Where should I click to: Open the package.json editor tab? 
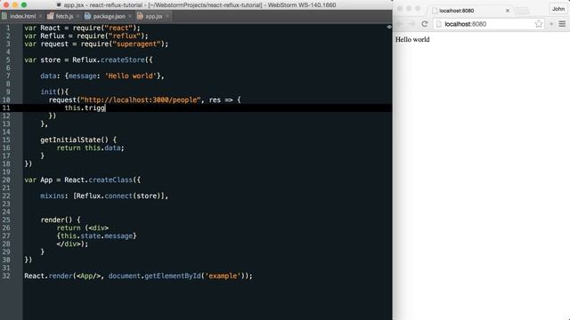(109, 16)
